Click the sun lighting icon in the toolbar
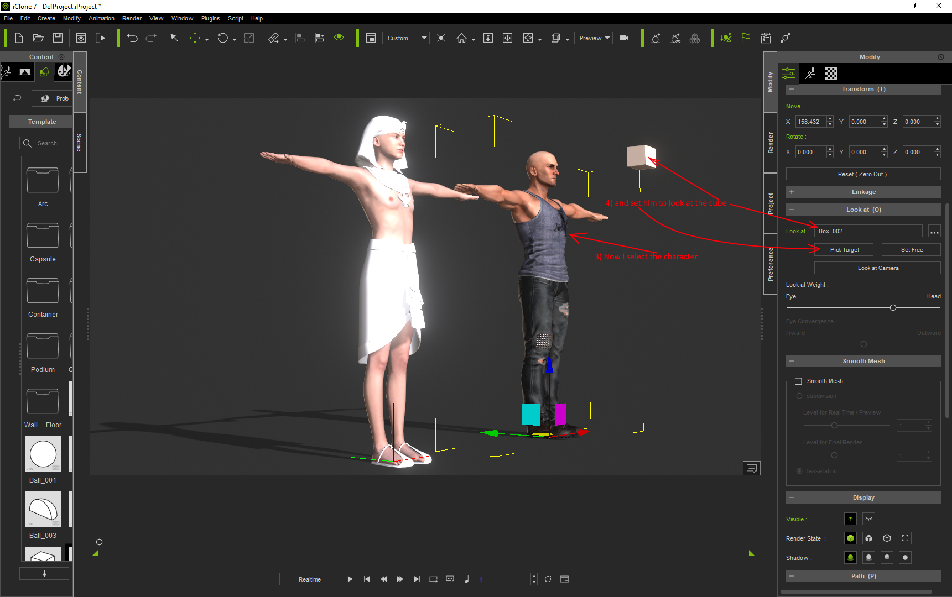952x597 pixels. click(441, 38)
